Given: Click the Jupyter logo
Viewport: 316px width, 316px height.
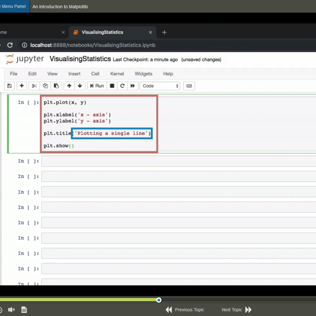Looking at the screenshot, I should [24, 59].
